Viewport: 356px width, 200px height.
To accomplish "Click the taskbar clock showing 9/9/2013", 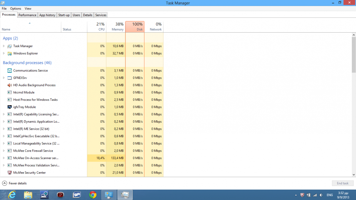I will [x=343, y=195].
